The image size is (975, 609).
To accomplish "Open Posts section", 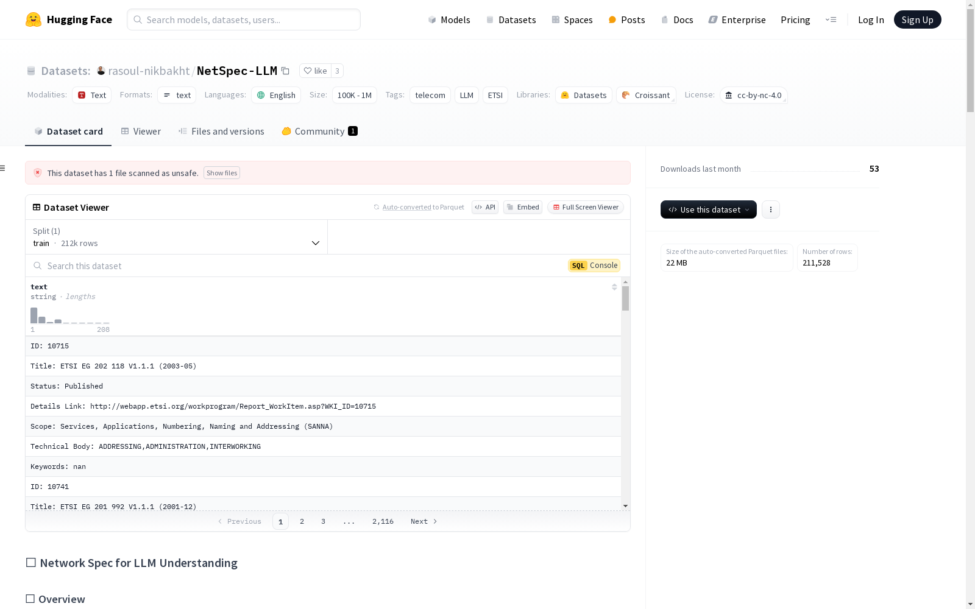I will coord(627,19).
